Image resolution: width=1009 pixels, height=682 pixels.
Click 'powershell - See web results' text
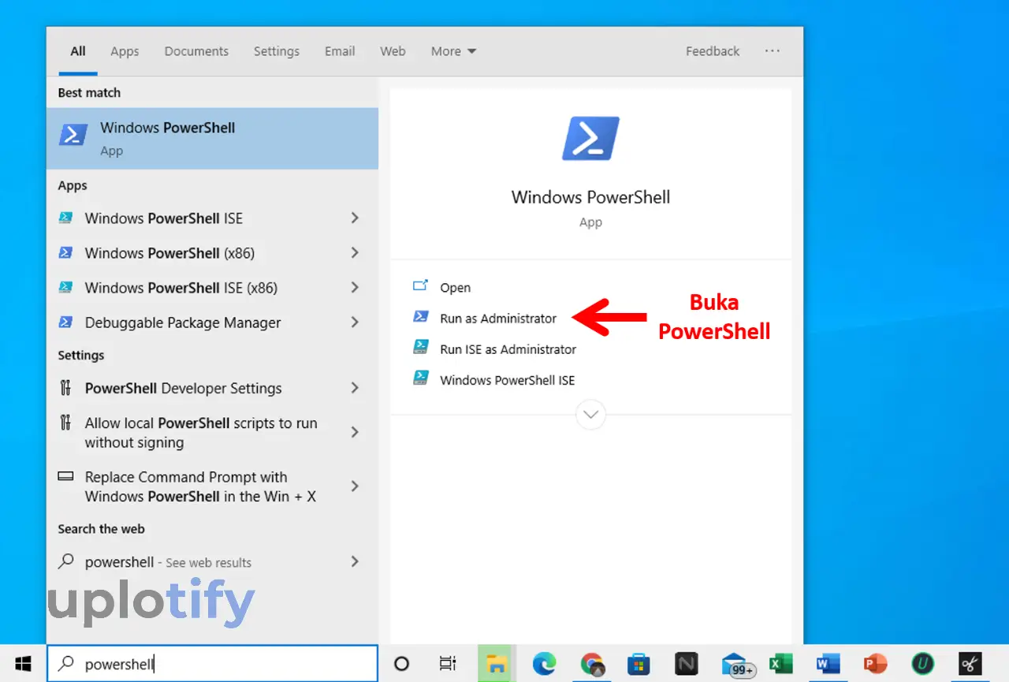(168, 562)
